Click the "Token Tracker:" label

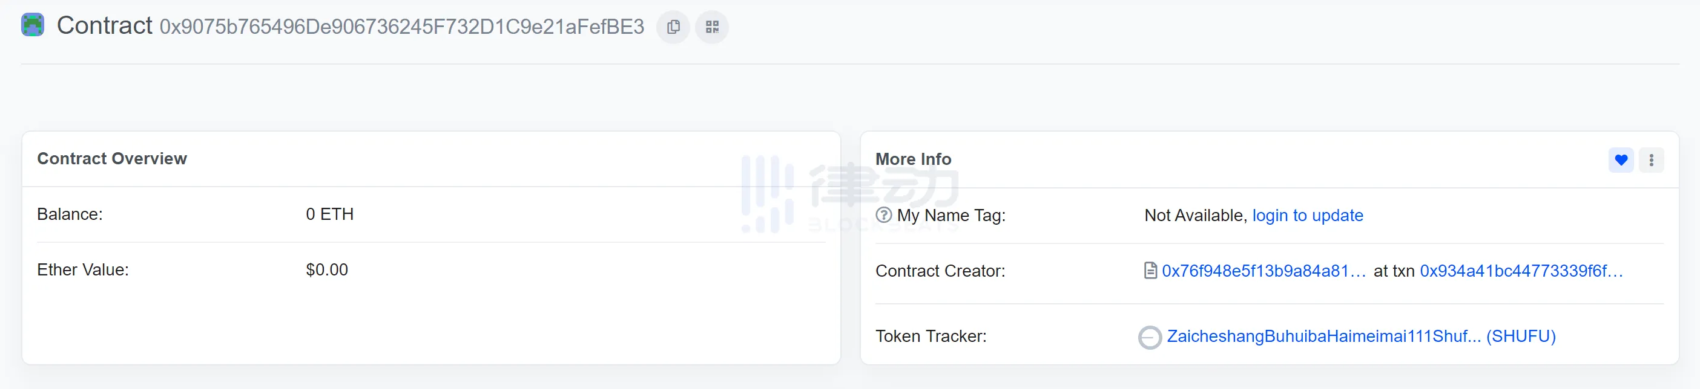click(931, 336)
